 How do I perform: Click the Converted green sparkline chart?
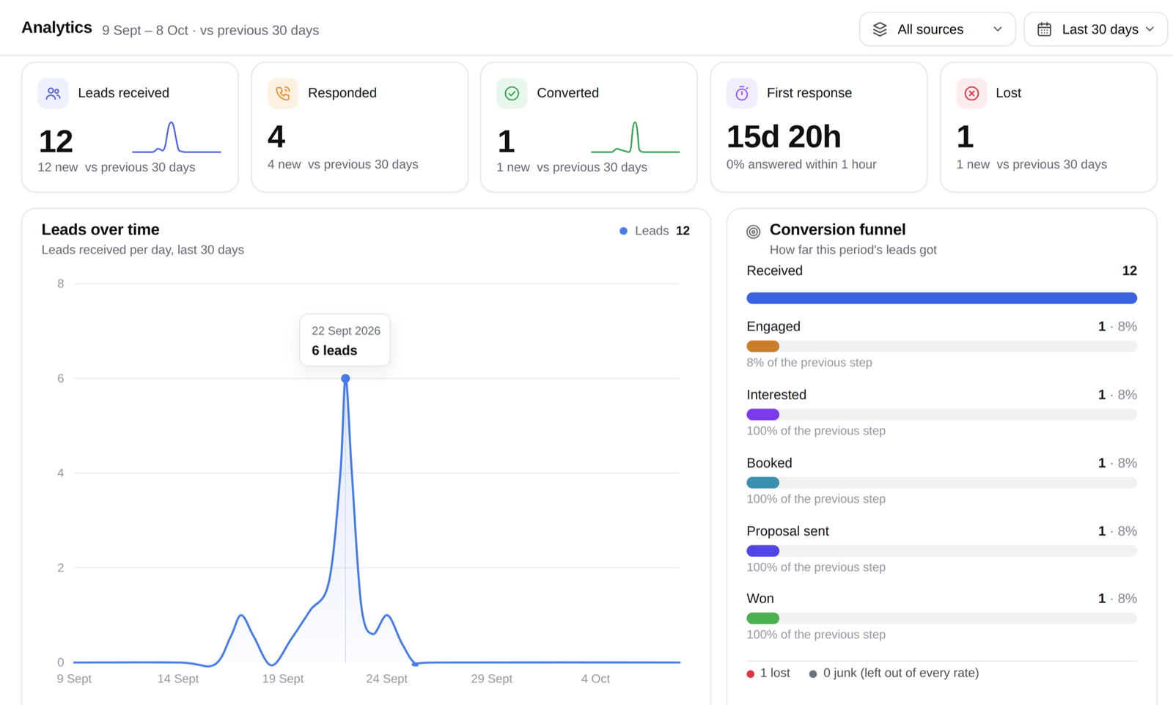[636, 137]
